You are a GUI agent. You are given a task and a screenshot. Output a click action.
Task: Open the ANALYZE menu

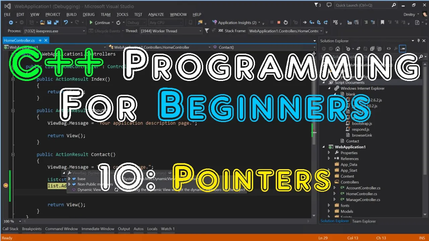click(156, 14)
